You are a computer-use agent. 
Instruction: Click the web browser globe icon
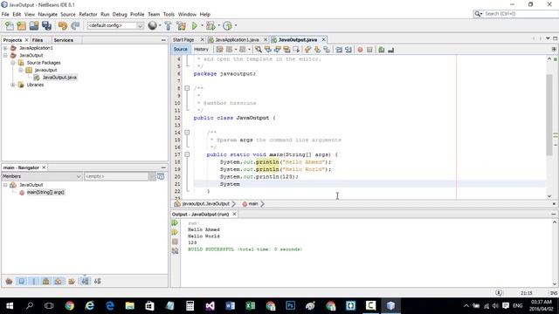point(153,25)
